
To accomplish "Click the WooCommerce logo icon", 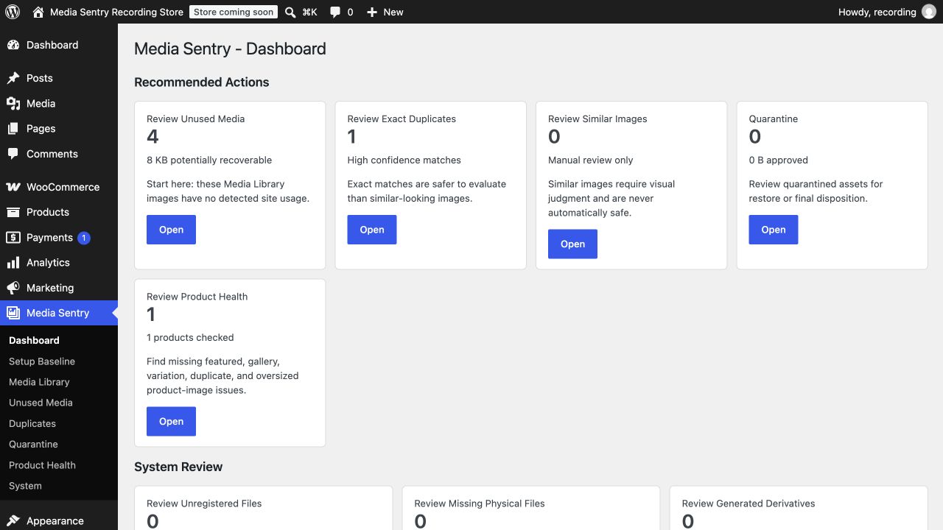I will [13, 187].
